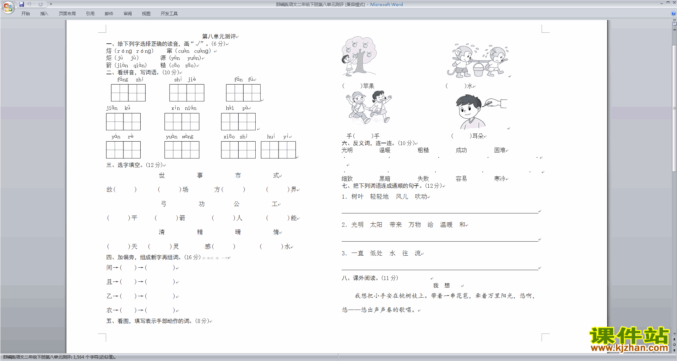This screenshot has height=361, width=677.
Task: Click the heading 三、选字填空
Action: click(x=134, y=165)
